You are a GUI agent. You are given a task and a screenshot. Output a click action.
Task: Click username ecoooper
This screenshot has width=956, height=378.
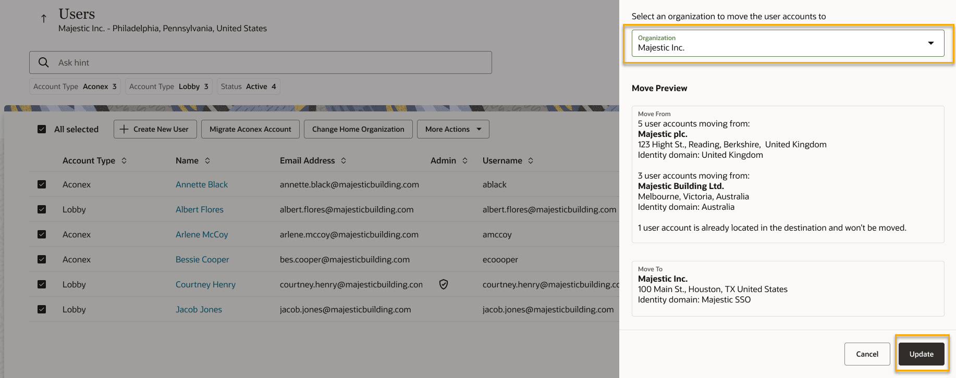500,259
